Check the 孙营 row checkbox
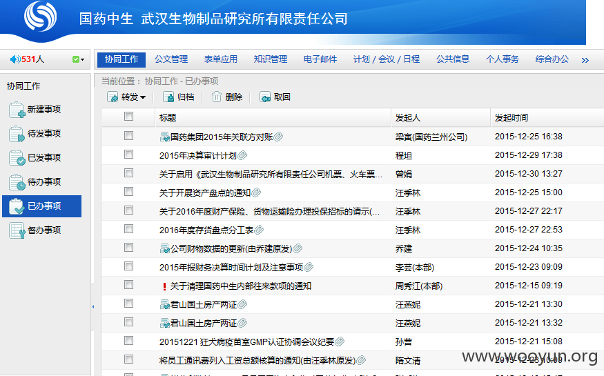The image size is (604, 376). click(x=128, y=341)
